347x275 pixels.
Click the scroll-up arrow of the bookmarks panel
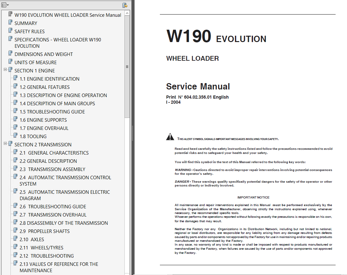[x=127, y=13]
